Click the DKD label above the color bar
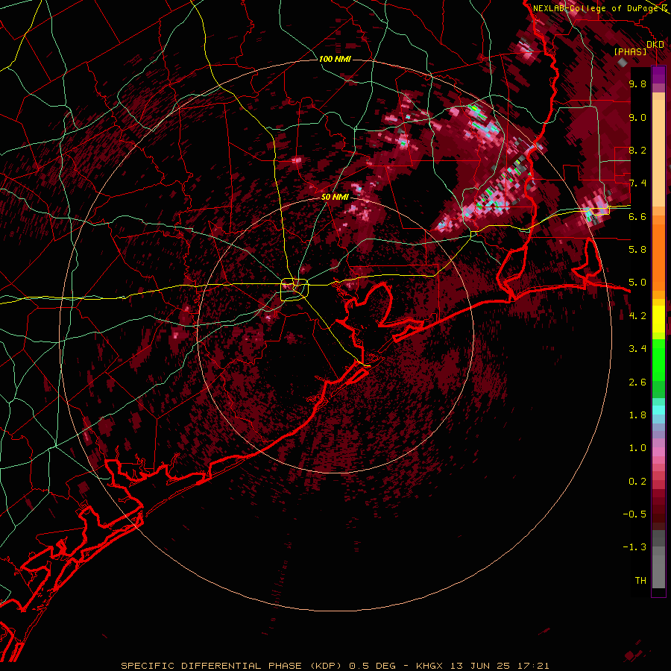Screen dimensions: 671x671 (655, 45)
